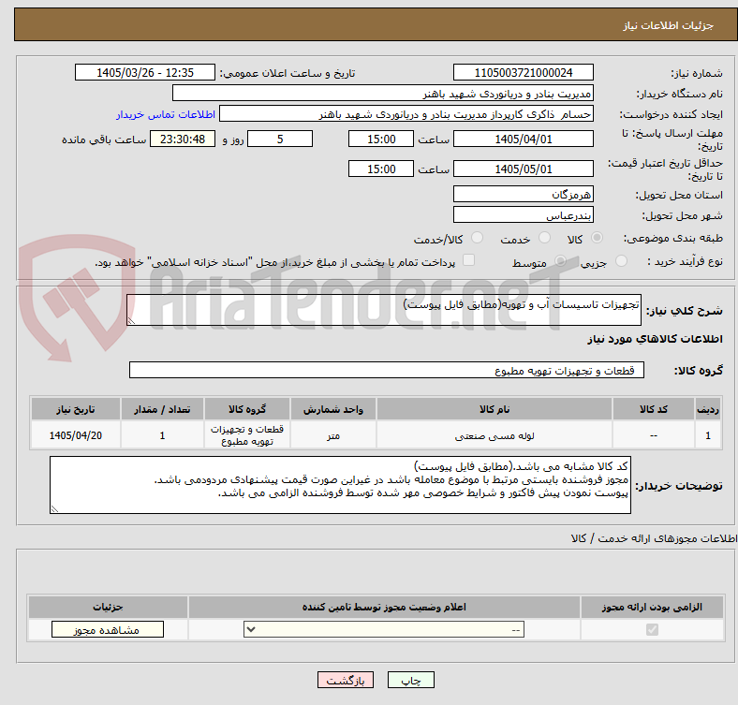This screenshot has width=738, height=705.
Task: Click the response deadline date 1405/04/01
Action: [x=523, y=139]
